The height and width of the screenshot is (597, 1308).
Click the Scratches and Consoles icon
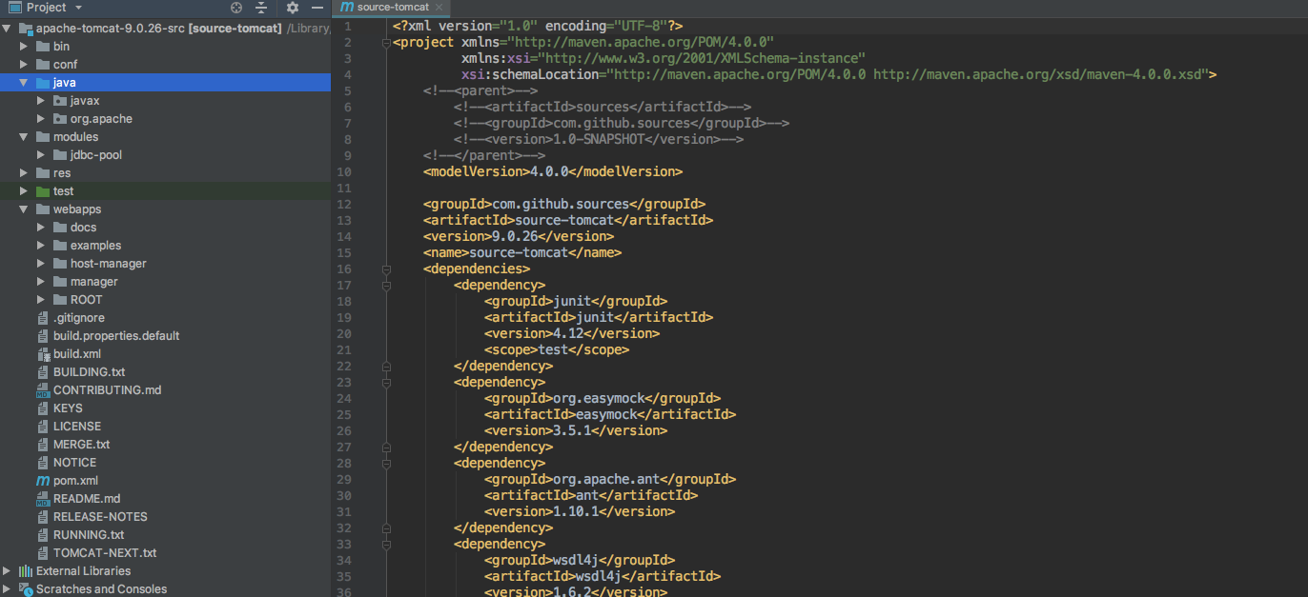(26, 589)
